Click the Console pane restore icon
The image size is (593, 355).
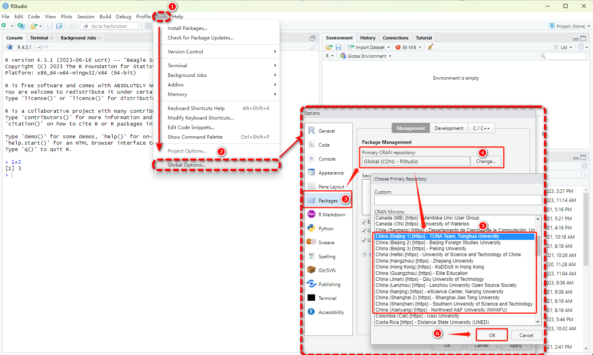313,38
